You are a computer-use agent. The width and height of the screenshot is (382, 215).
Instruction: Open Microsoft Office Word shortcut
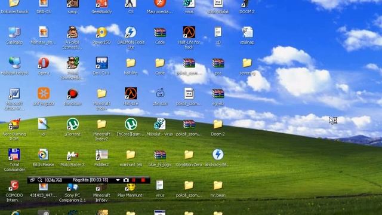pos(14,94)
